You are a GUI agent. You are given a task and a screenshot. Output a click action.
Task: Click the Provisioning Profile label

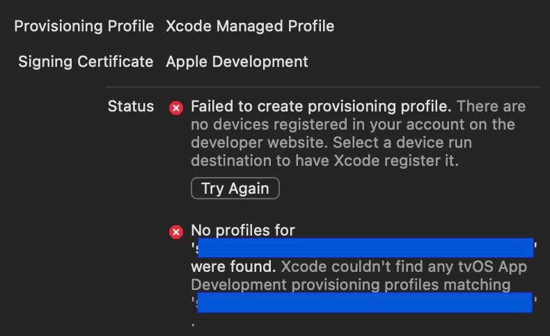pyautogui.click(x=84, y=26)
